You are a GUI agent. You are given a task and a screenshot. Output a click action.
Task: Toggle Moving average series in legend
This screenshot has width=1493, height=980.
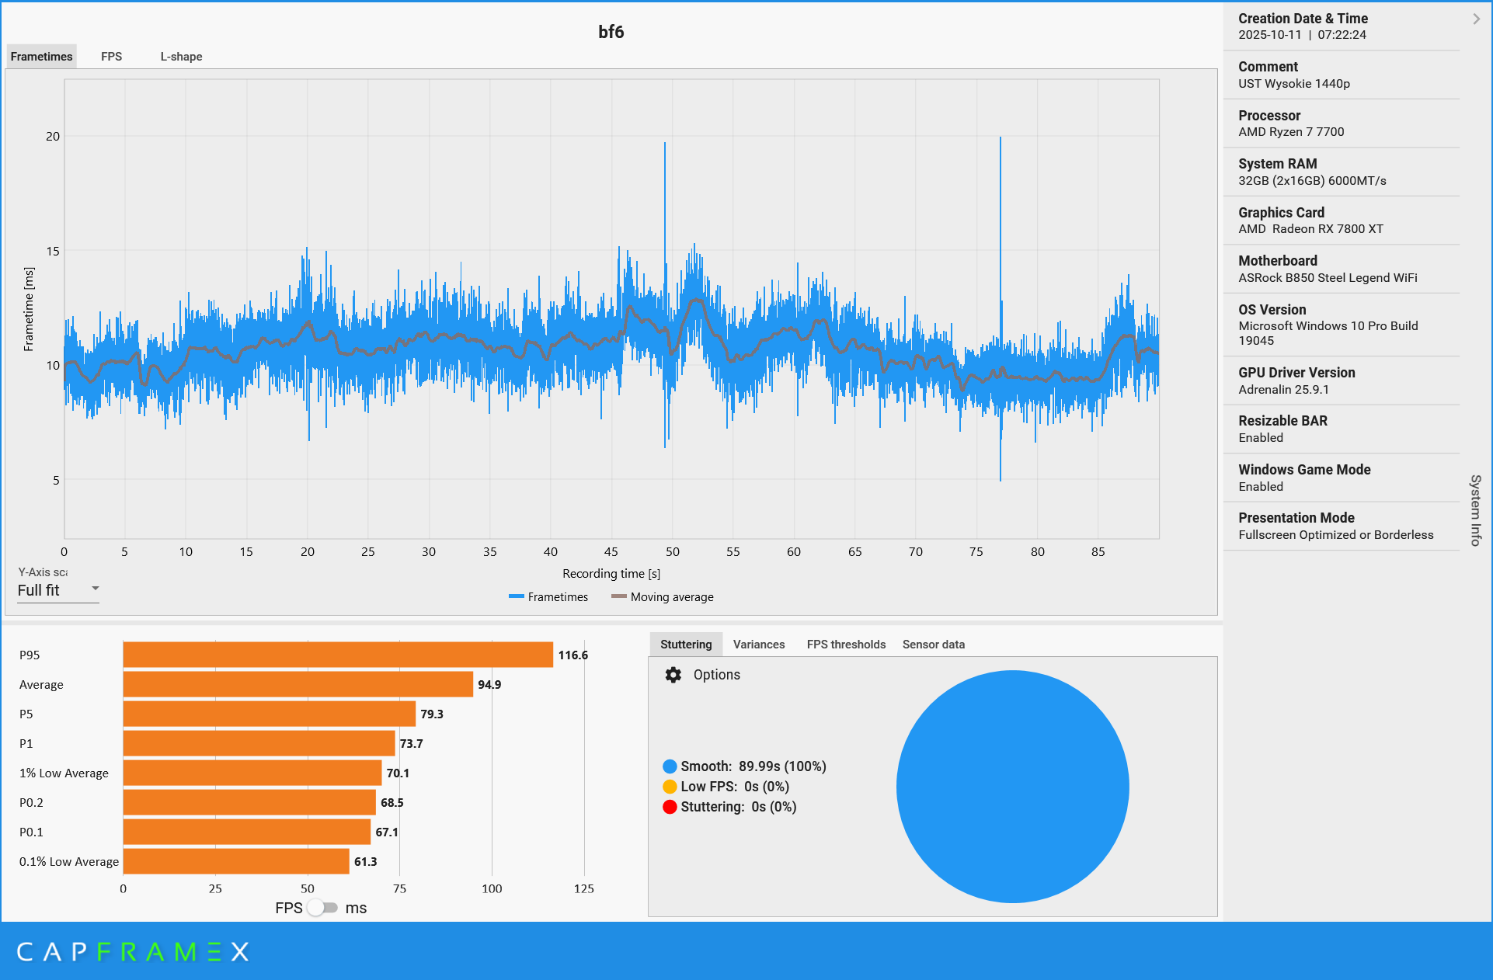click(x=663, y=597)
